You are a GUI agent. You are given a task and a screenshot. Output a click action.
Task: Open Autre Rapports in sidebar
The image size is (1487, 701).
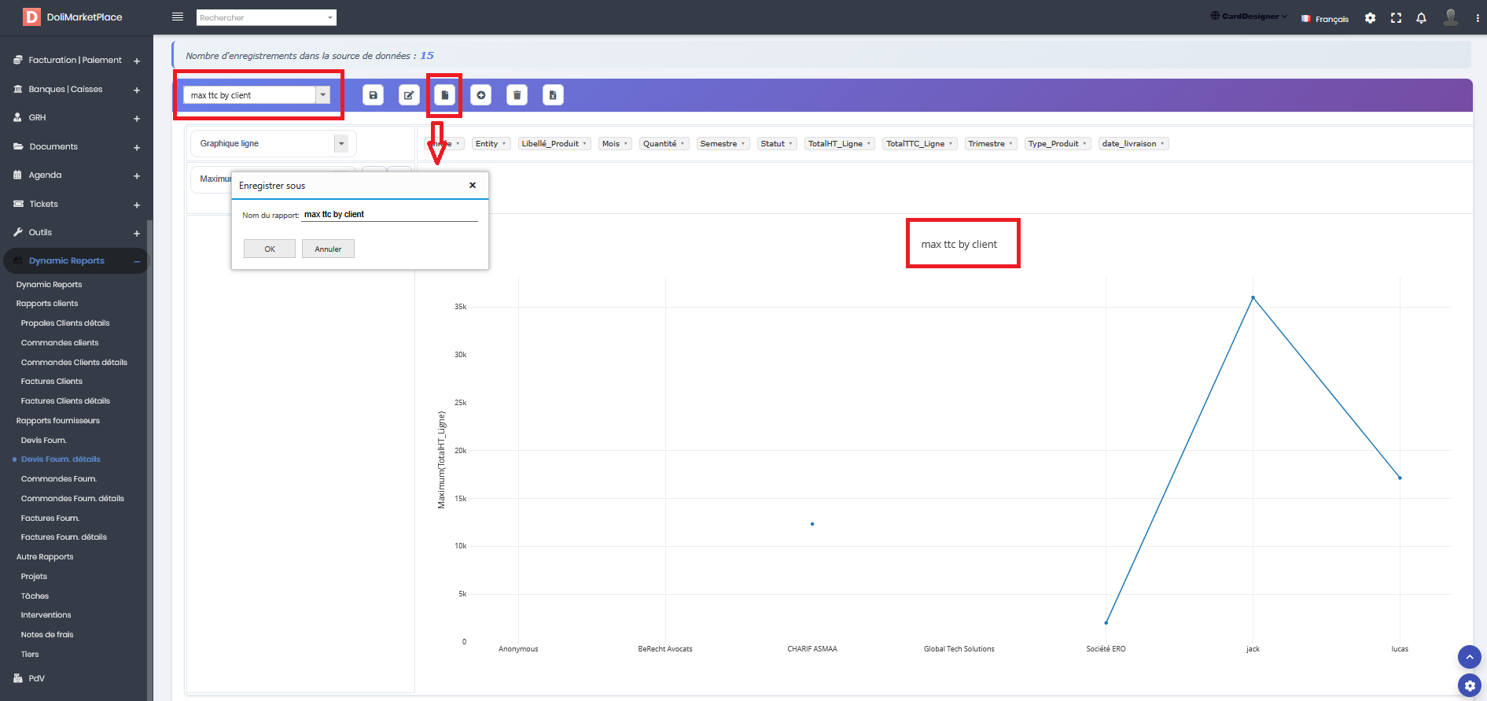(x=45, y=557)
